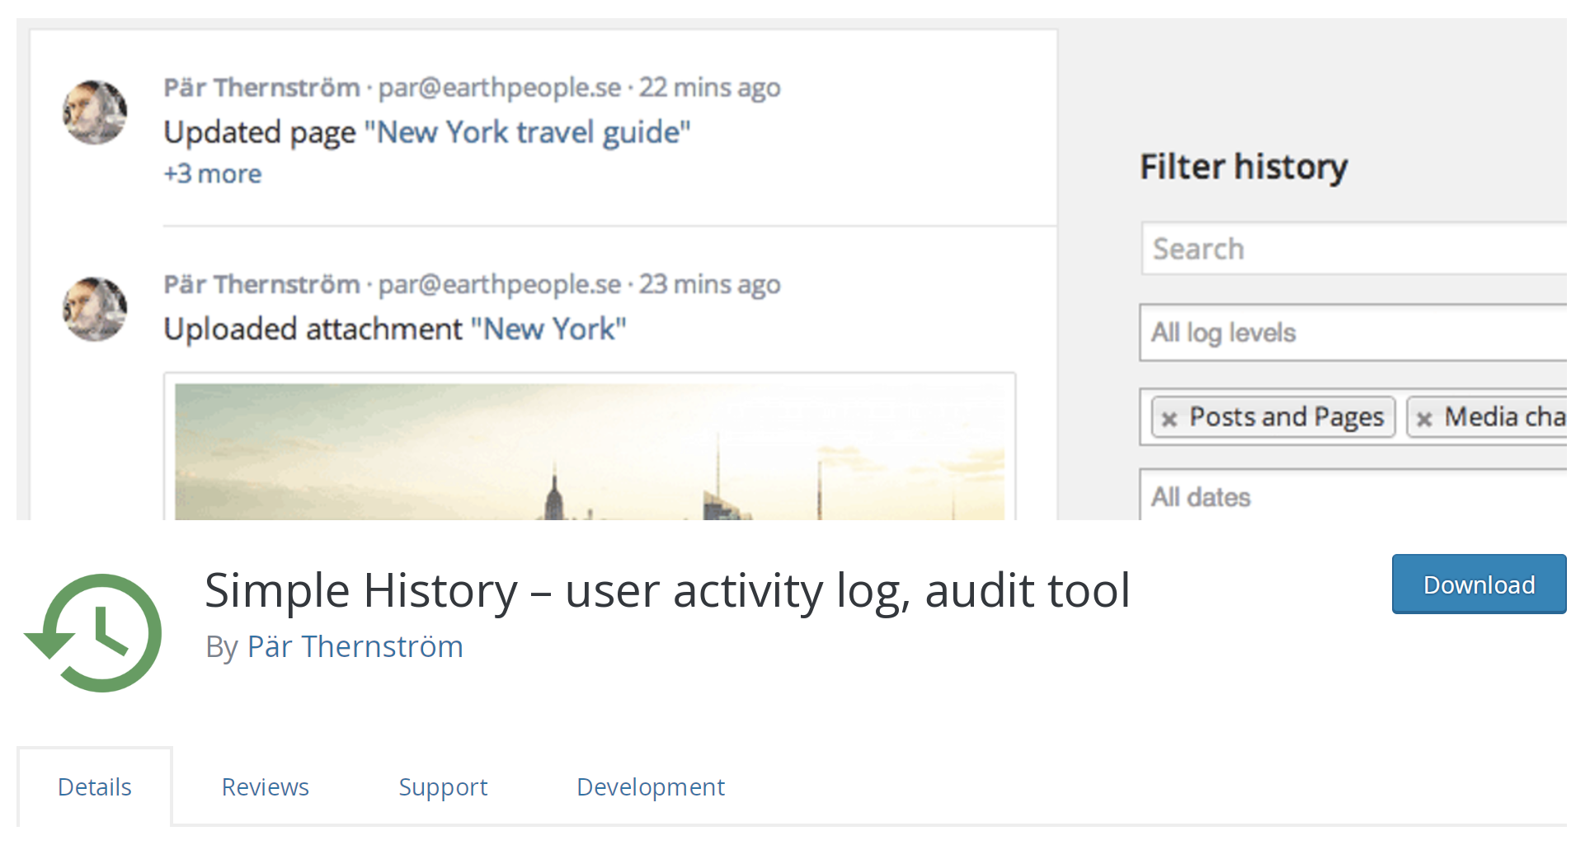Click the "Posts and Pages" tag label
Viewport: 1590px width, 859px height.
[x=1287, y=417]
